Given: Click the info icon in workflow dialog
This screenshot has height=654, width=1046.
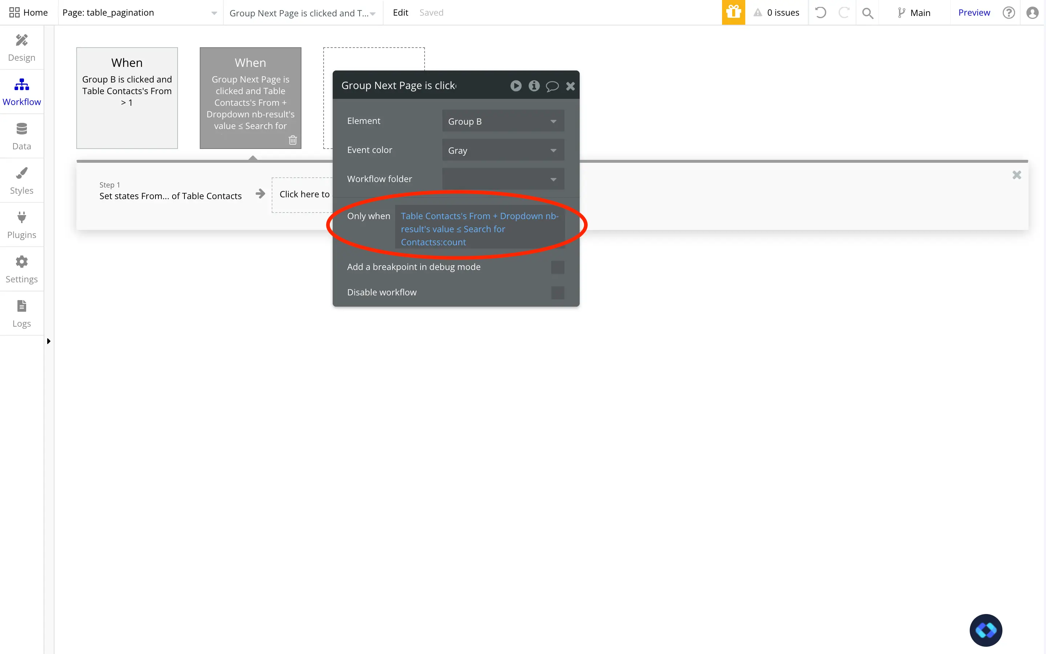Looking at the screenshot, I should [x=534, y=85].
